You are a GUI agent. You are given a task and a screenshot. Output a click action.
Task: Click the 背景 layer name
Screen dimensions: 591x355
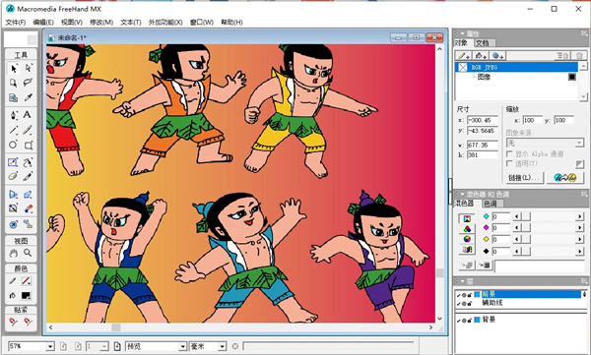pyautogui.click(x=489, y=320)
